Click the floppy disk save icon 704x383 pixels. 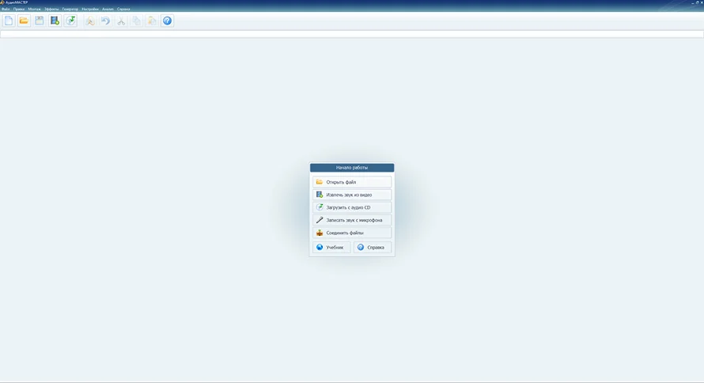tap(40, 21)
